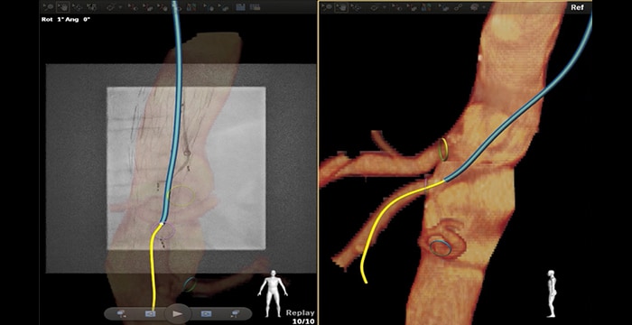Select the magnifier zoom tool in Ref viewer toolbar

click(328, 7)
